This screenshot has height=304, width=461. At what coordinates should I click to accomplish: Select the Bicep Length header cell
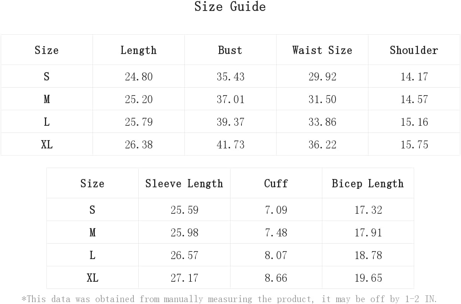[368, 184]
